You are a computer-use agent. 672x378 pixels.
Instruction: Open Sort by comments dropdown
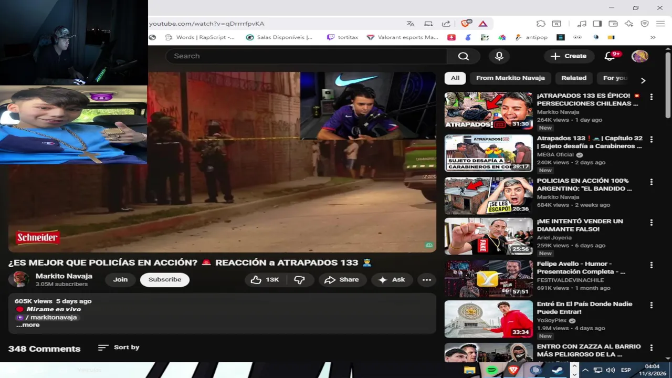pyautogui.click(x=119, y=348)
